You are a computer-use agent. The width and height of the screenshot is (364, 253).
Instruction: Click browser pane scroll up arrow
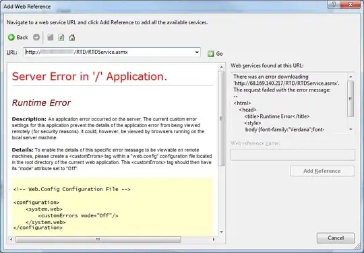[222, 67]
